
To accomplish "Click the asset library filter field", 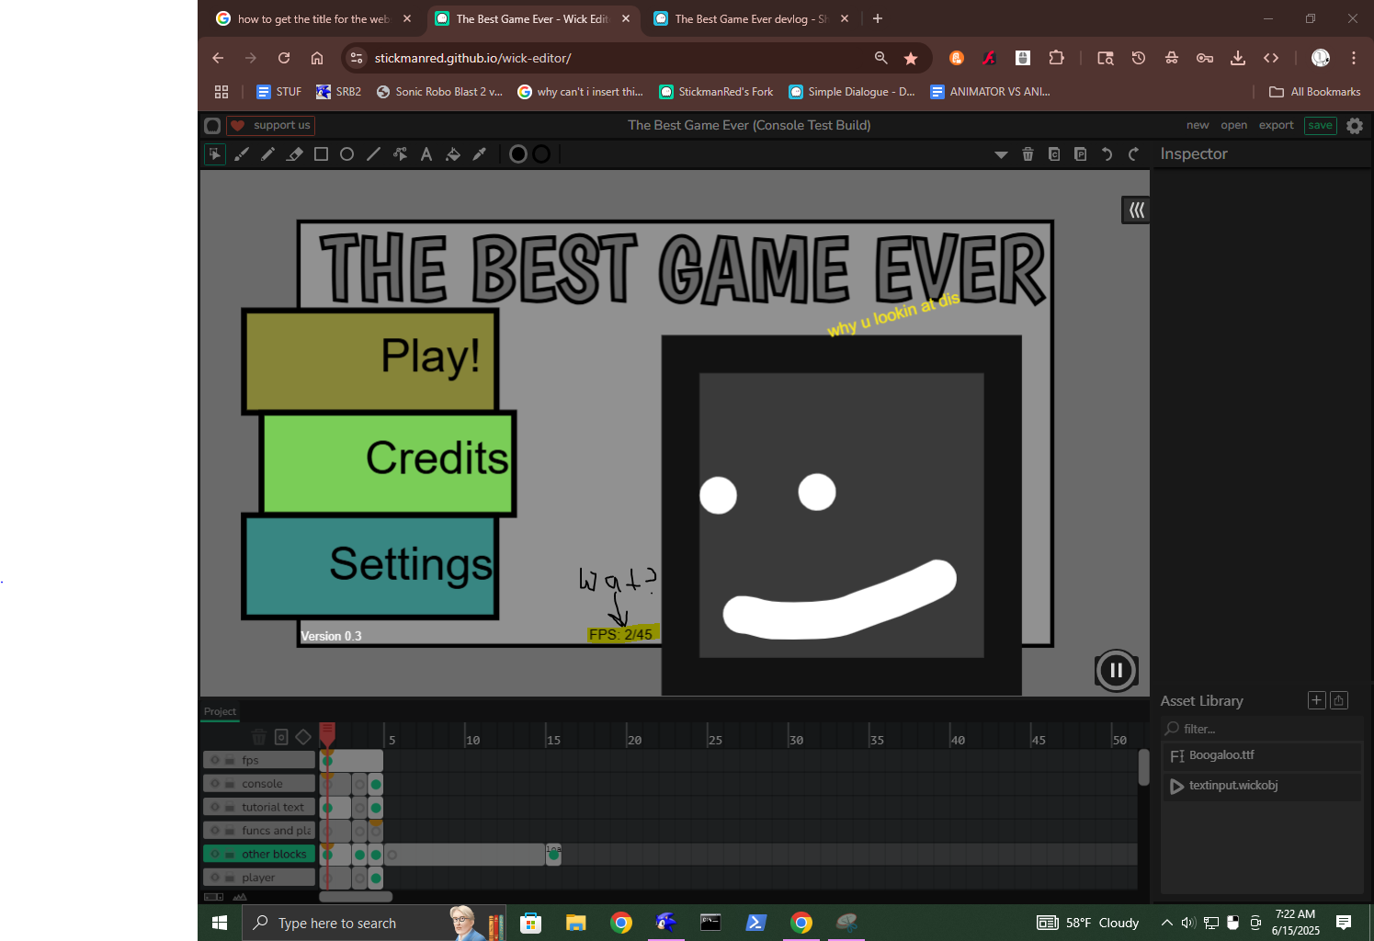I will [1261, 729].
